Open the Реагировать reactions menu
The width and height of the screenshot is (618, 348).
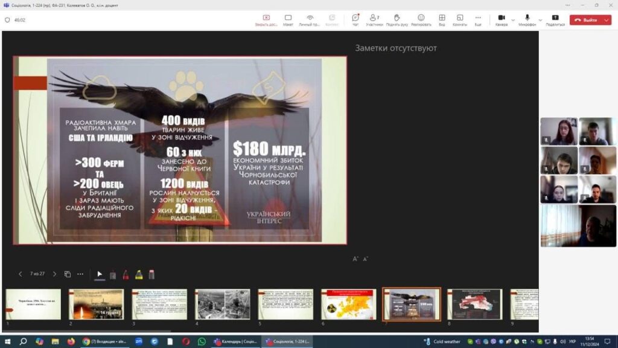click(421, 20)
